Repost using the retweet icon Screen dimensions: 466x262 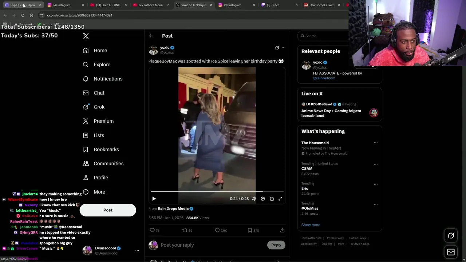coord(185,230)
